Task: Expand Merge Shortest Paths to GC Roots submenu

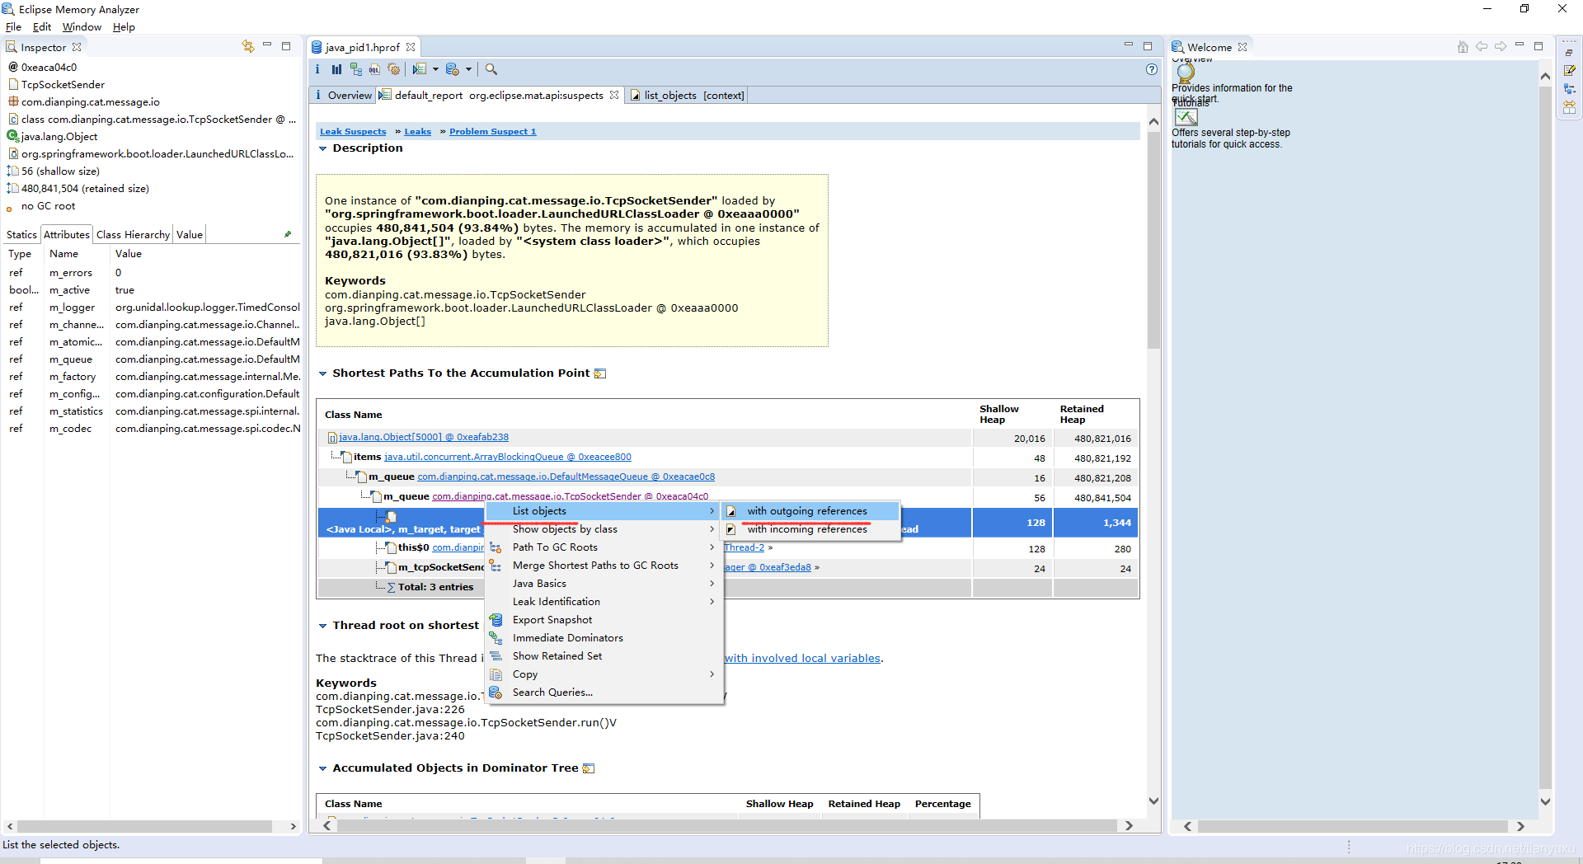Action: [604, 566]
